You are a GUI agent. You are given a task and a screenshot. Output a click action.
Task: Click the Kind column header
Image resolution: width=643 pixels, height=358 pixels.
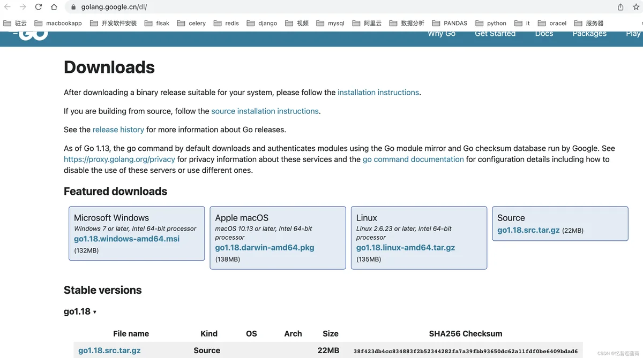(209, 333)
